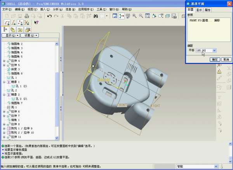
Task: Open the 设置 dropdown in model tree
Action: pos(30,35)
